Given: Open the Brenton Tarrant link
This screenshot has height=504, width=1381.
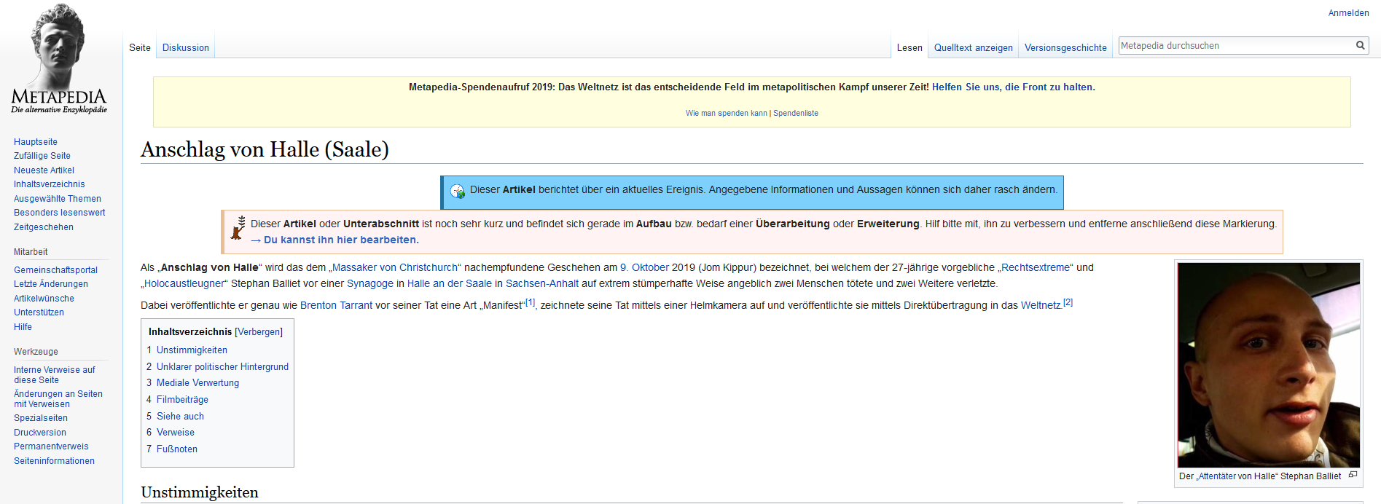Looking at the screenshot, I should (336, 306).
